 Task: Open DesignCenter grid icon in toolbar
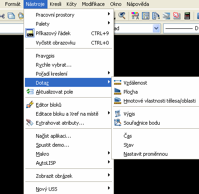pos(146,16)
